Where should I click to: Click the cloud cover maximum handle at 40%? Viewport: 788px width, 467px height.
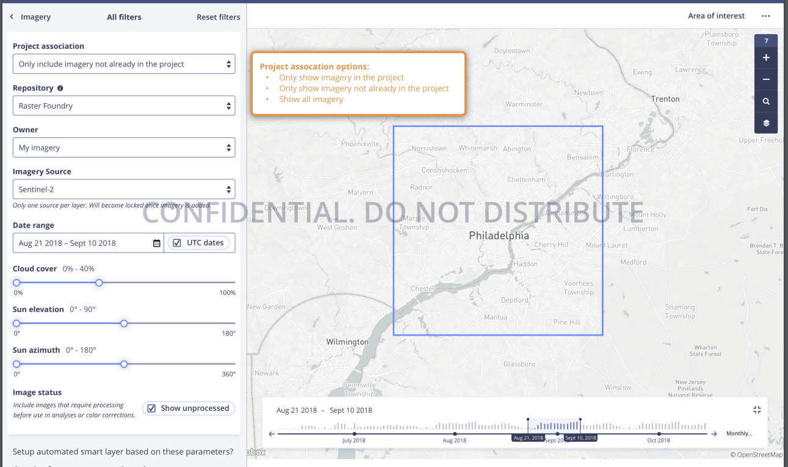(99, 283)
